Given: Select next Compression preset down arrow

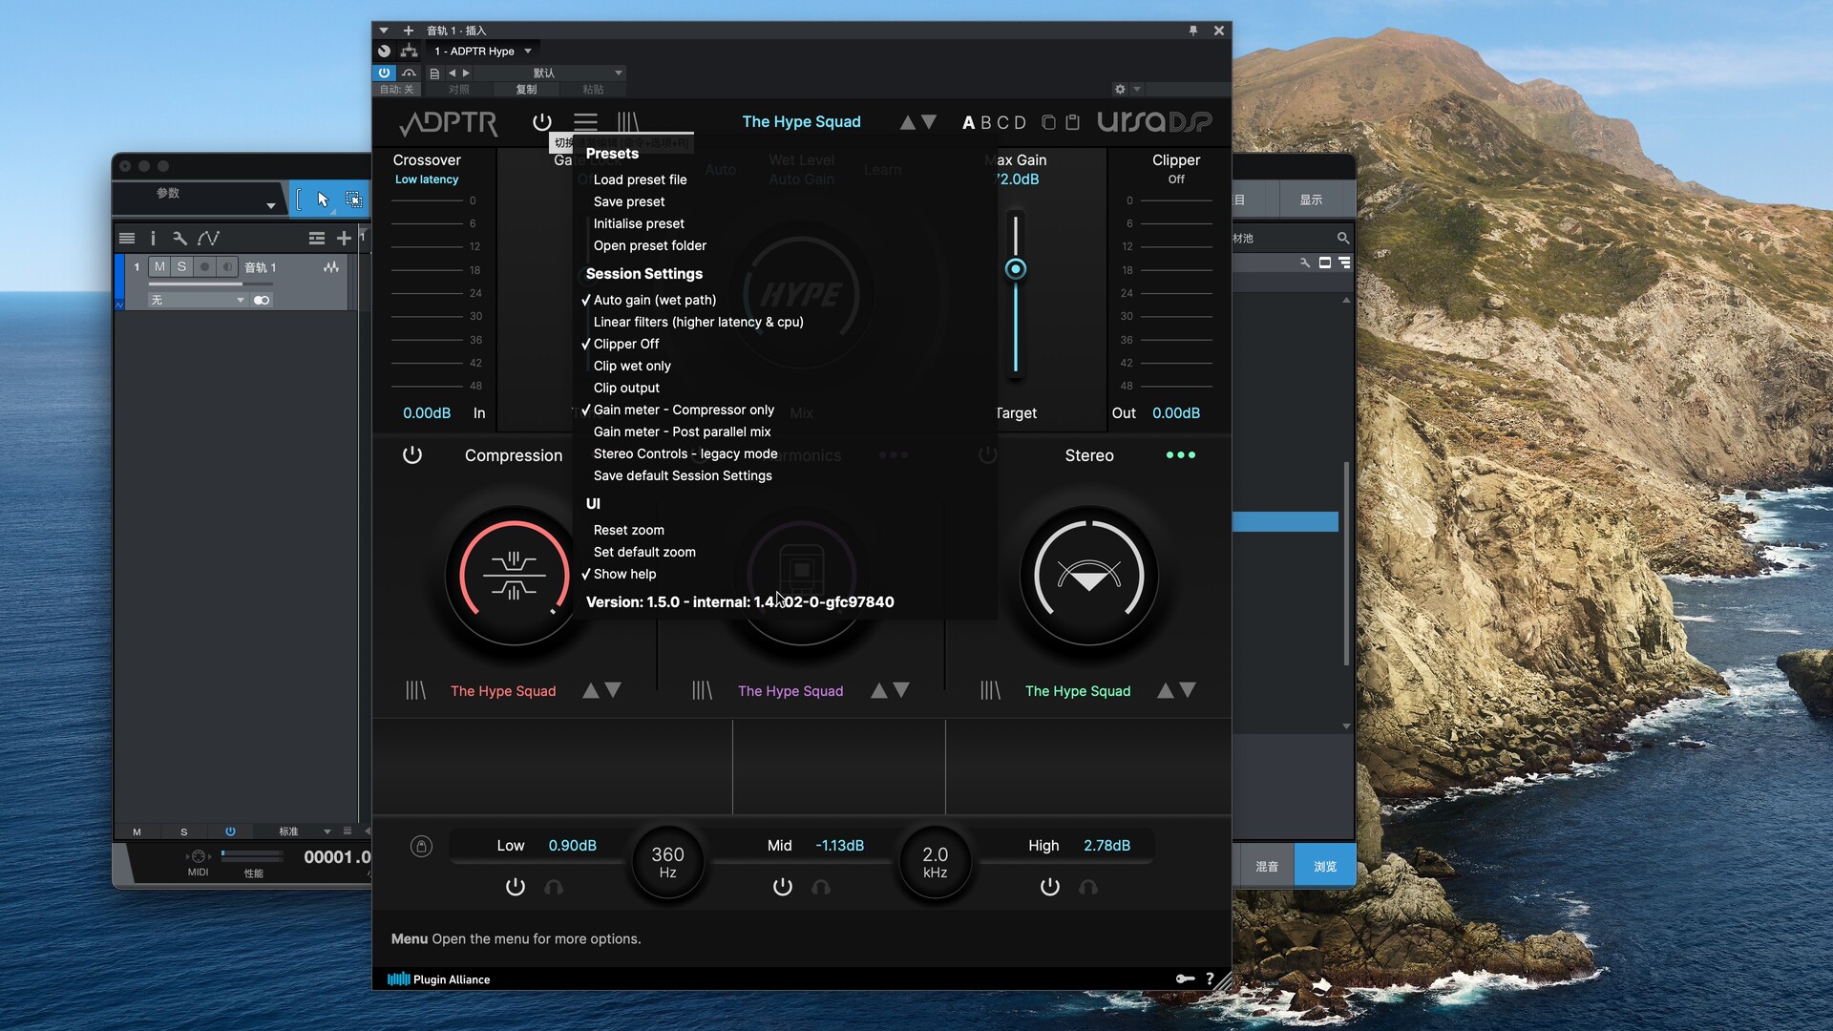Looking at the screenshot, I should point(614,690).
